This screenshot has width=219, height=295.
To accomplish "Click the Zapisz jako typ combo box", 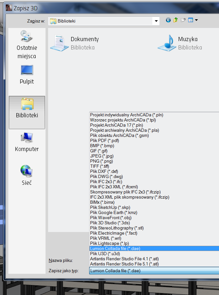I will coord(154,271).
